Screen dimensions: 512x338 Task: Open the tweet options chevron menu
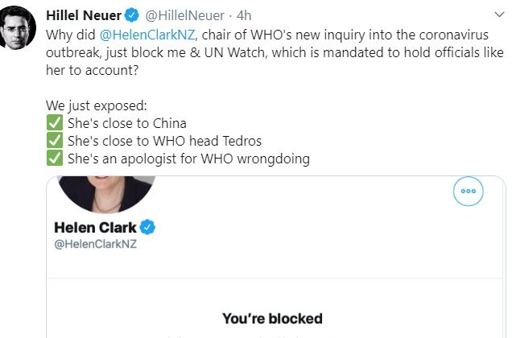499,14
